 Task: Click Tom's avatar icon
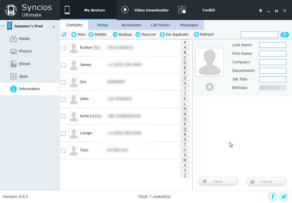pos(74,150)
